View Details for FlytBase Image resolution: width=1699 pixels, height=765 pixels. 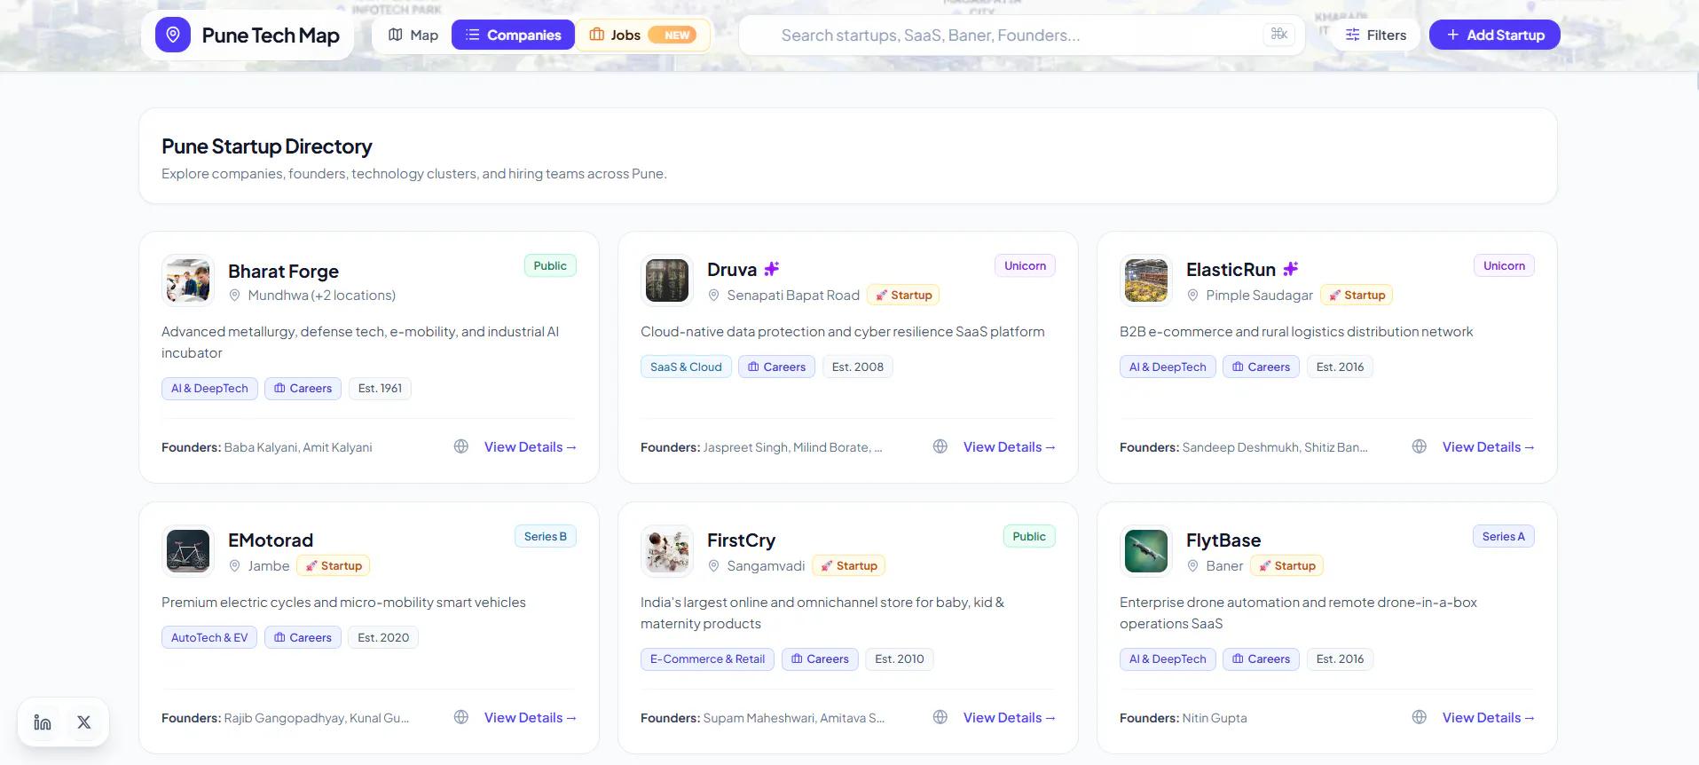(1489, 717)
